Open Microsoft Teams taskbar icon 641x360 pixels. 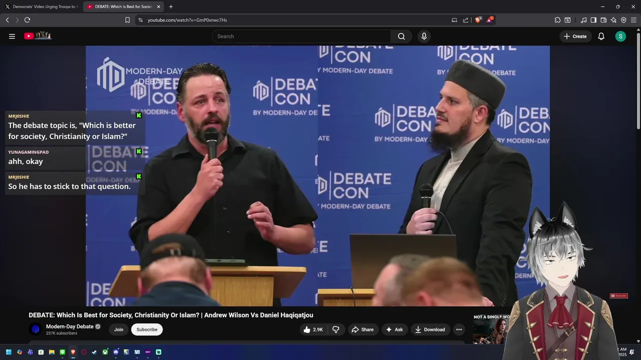click(30, 352)
